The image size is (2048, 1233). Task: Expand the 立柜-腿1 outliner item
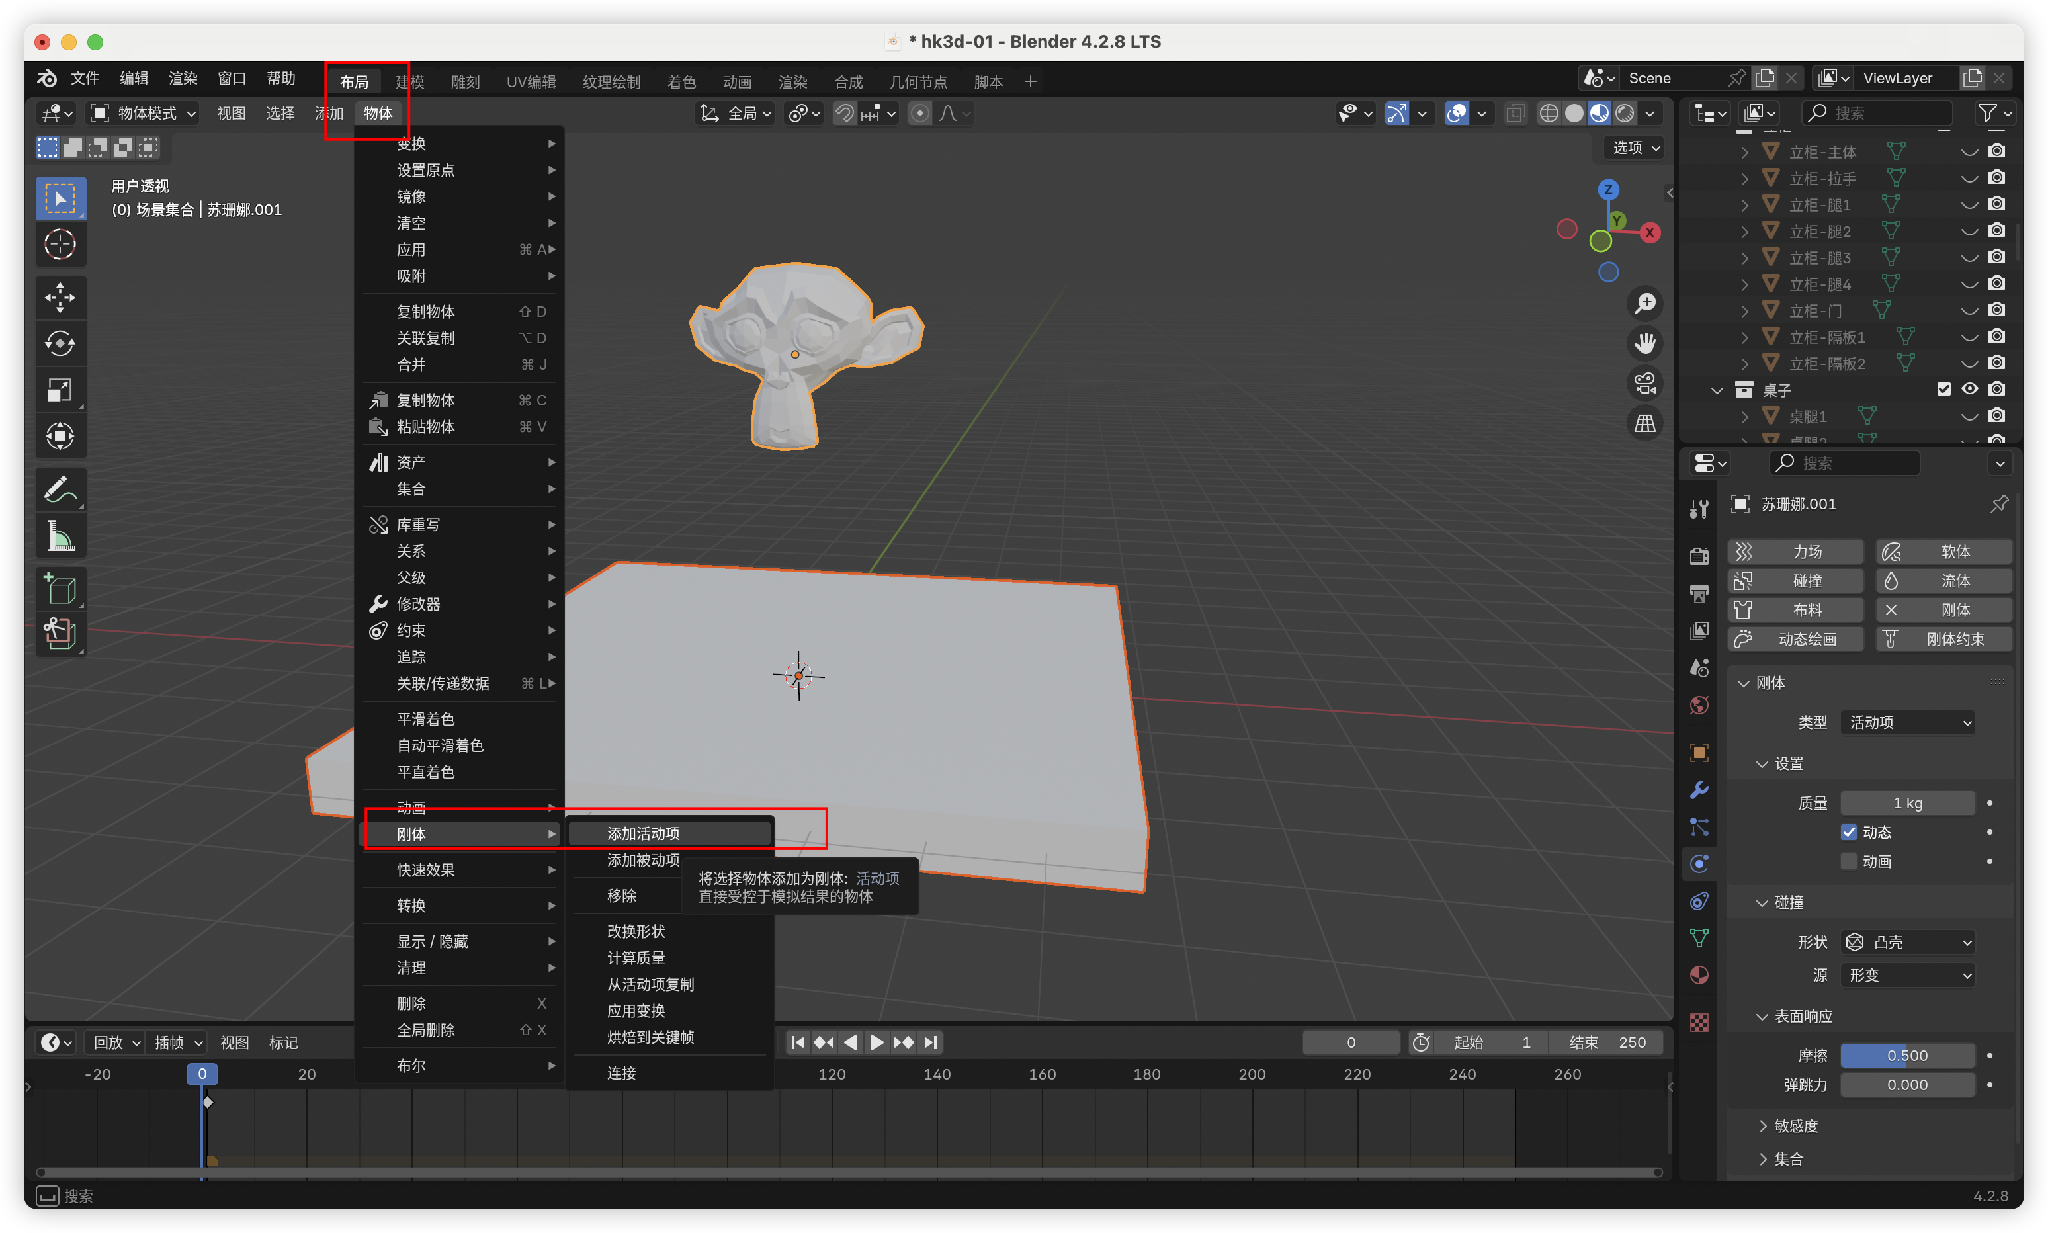coord(1744,204)
